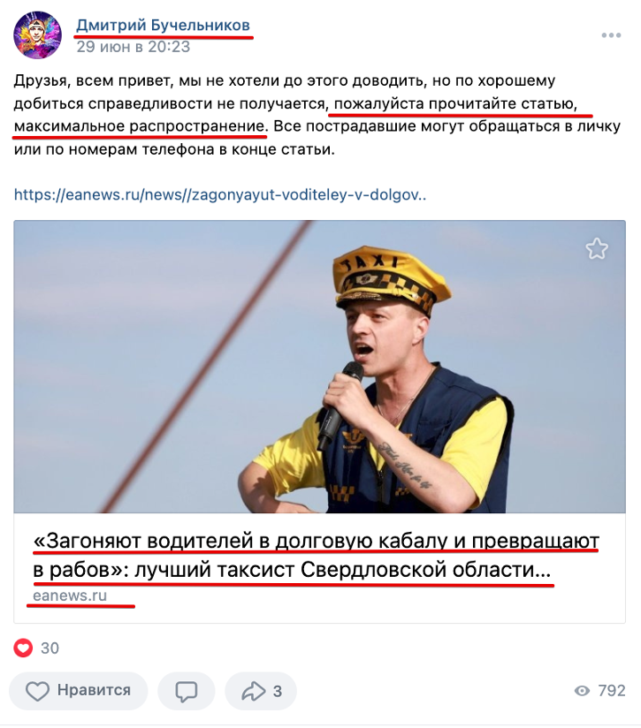Share the post via arrow button
This screenshot has height=728, width=641.
(x=261, y=690)
